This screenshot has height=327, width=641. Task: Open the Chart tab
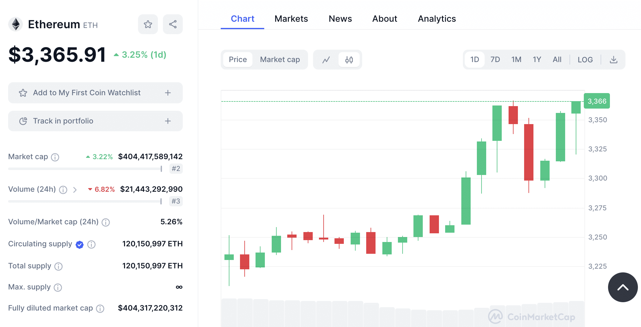coord(242,19)
